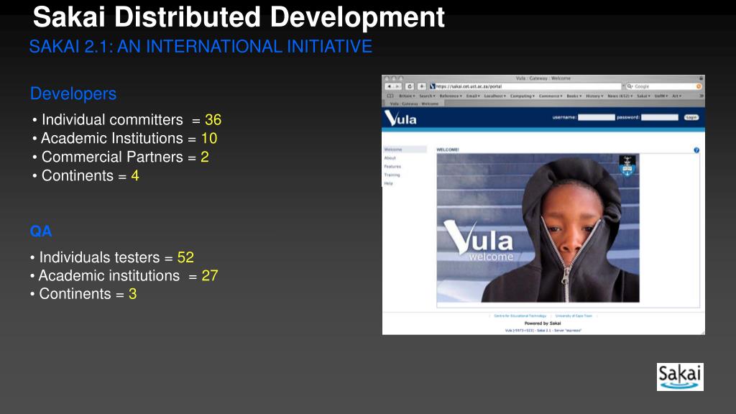Click the address bar URL field
The image size is (736, 414).
click(525, 86)
